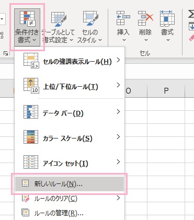Expand arrow beside データ バー

[x=118, y=111]
